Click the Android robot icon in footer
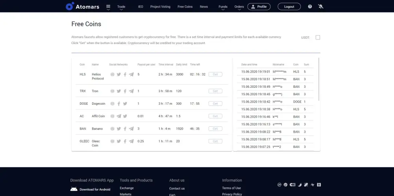 (x=74, y=189)
